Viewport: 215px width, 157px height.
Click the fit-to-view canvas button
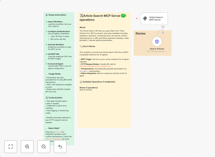11,147
